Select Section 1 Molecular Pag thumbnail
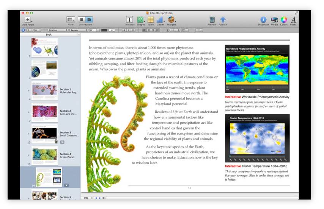 44,91
